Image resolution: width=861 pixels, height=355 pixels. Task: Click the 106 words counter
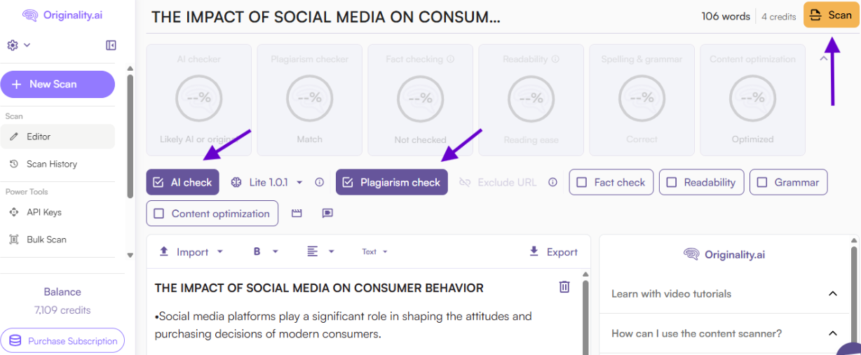(726, 16)
